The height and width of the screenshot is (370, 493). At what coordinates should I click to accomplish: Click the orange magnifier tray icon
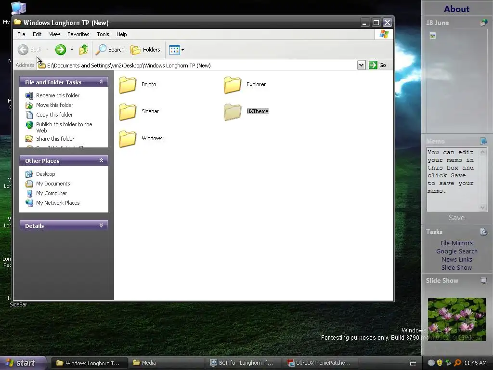pos(457,363)
